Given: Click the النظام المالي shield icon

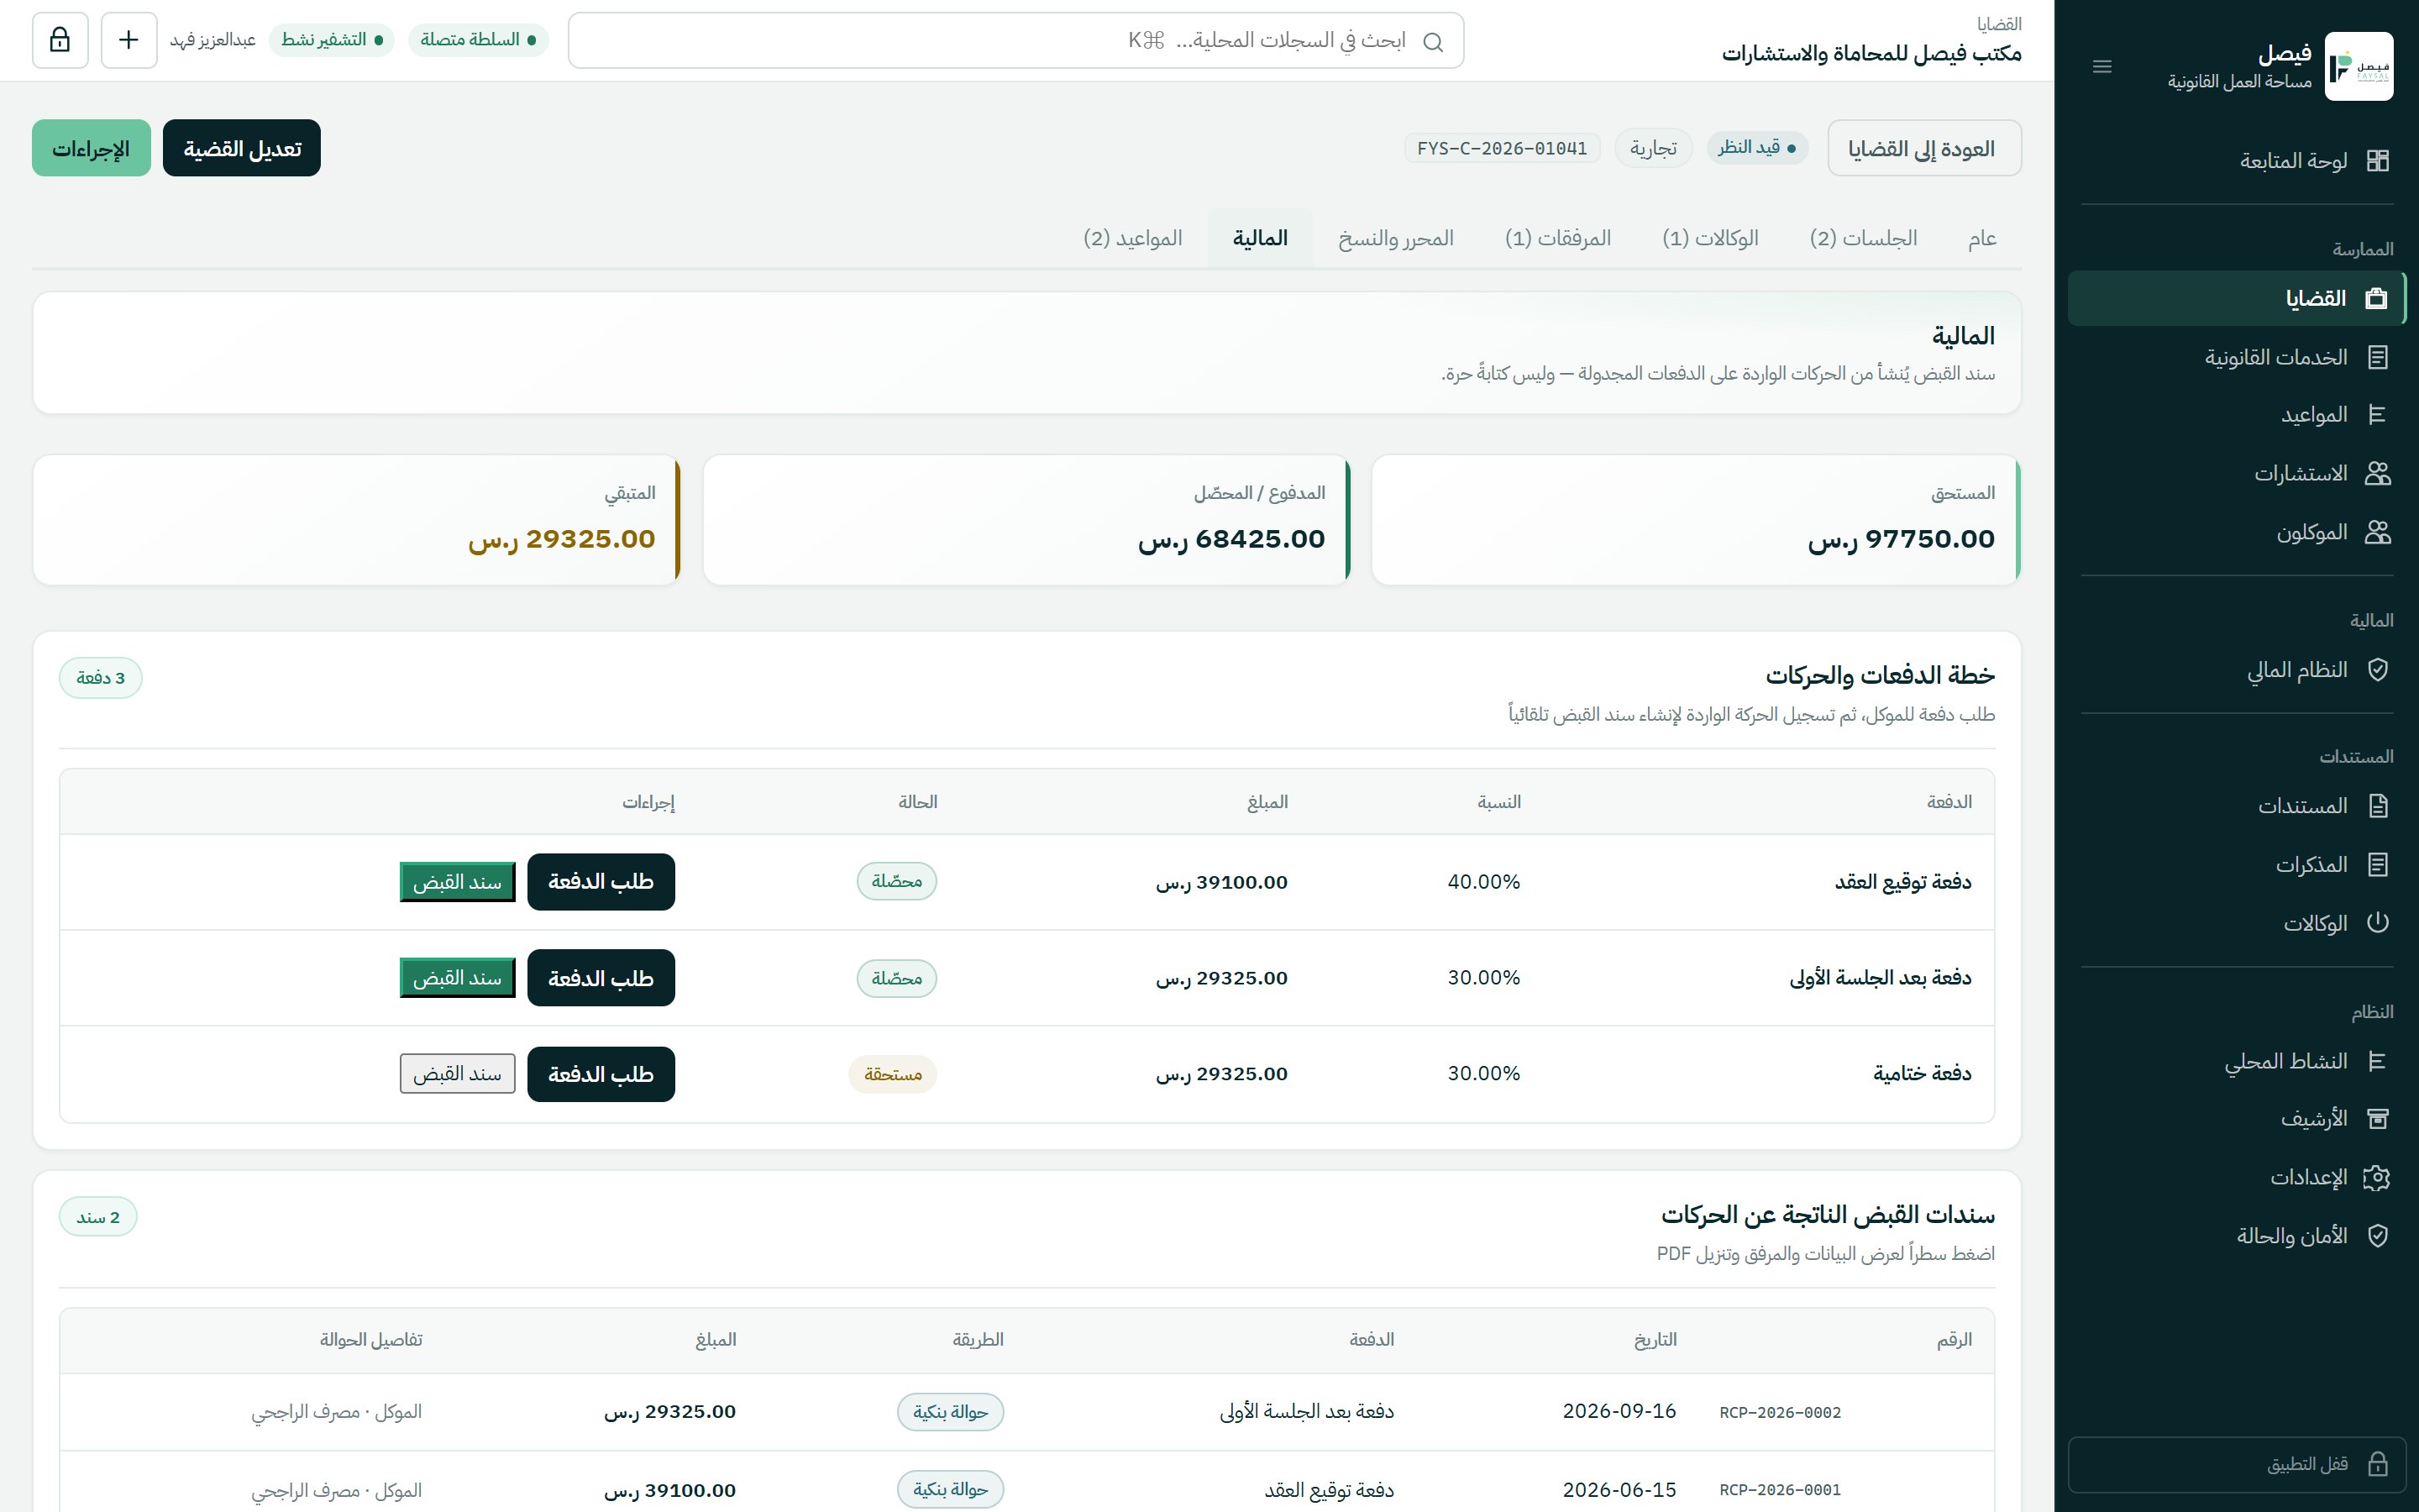Looking at the screenshot, I should click(2378, 670).
